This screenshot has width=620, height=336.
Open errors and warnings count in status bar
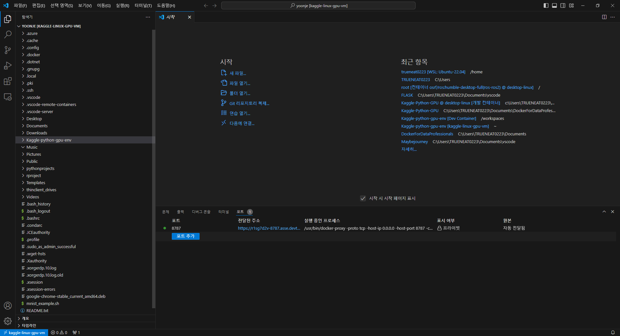[59, 332]
